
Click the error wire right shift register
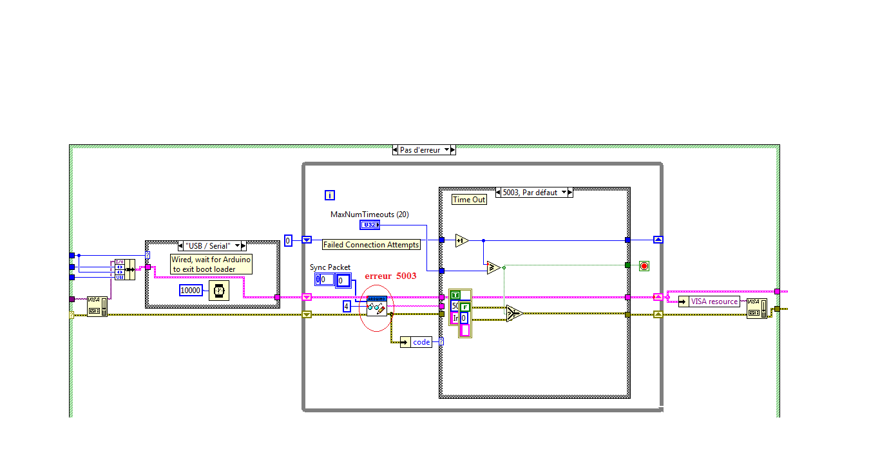[658, 314]
